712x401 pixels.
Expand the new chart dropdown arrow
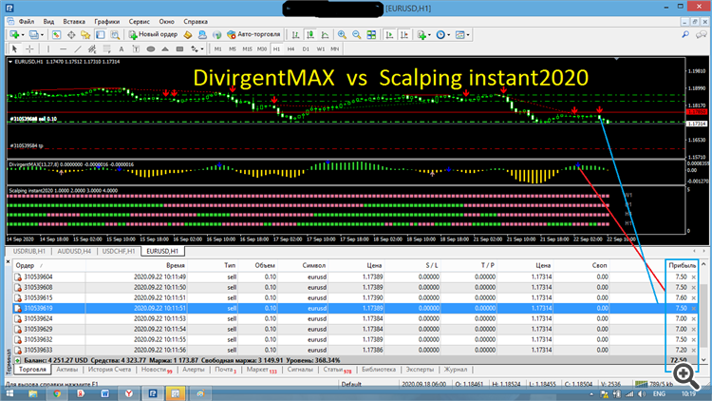click(x=21, y=34)
